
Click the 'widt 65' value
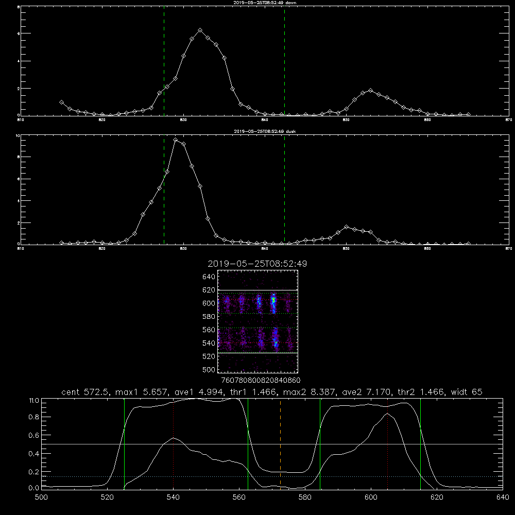(467, 392)
